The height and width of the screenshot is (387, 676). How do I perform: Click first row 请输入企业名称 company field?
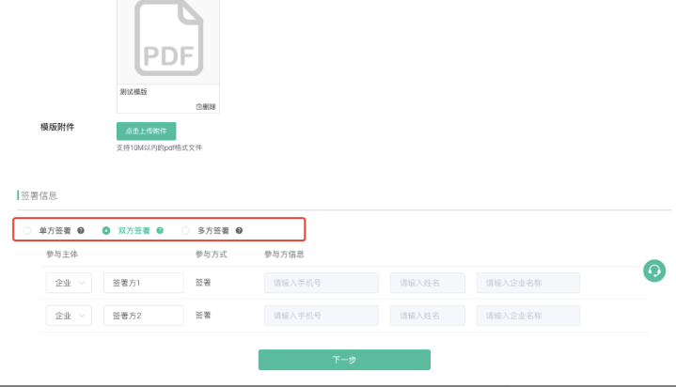527,283
